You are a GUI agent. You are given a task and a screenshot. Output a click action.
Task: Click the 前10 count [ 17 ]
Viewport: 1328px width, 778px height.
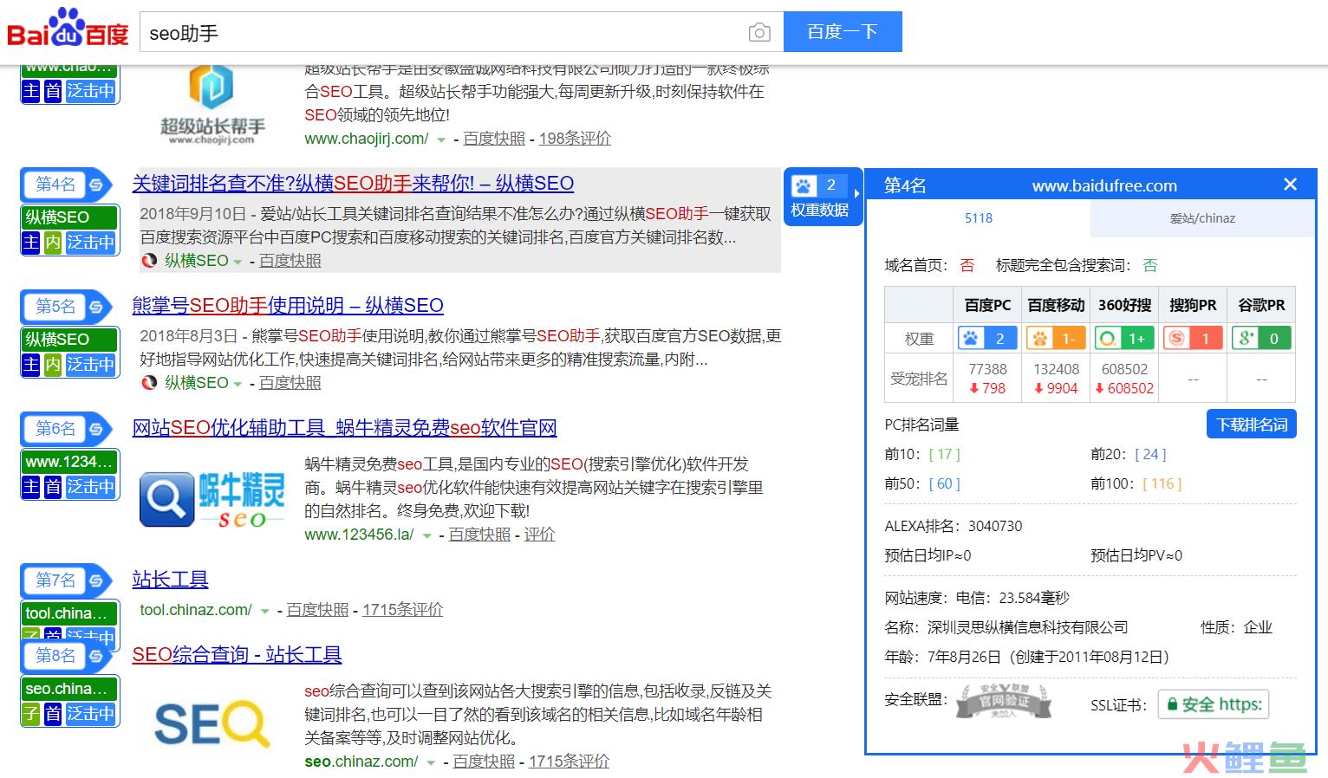pos(944,454)
